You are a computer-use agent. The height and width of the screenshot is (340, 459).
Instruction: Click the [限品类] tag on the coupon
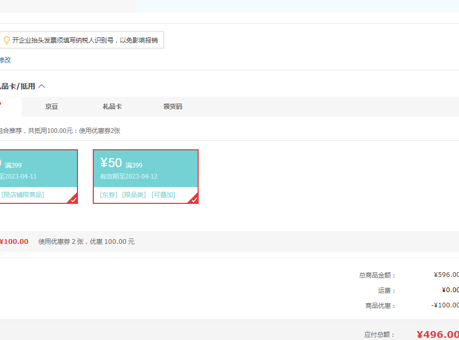coord(134,194)
